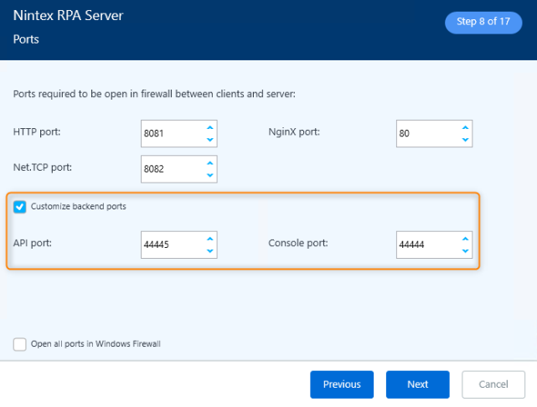Focus the API port text field

(171, 245)
